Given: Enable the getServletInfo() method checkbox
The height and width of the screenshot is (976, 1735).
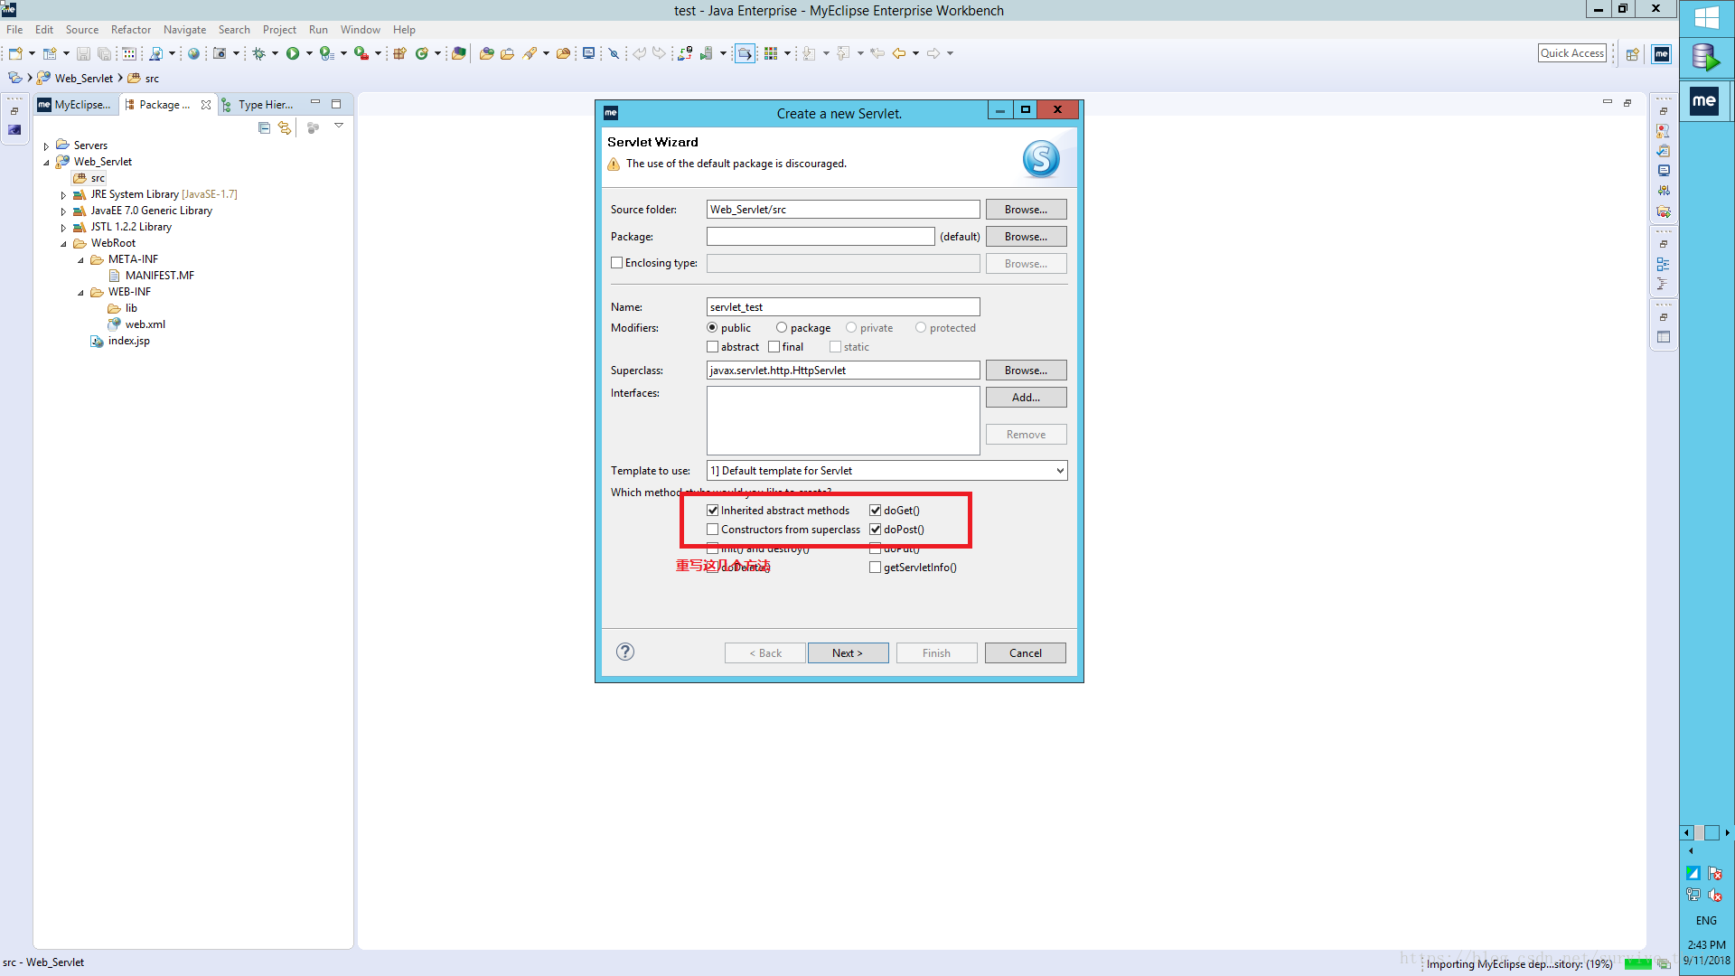Looking at the screenshot, I should click(875, 568).
